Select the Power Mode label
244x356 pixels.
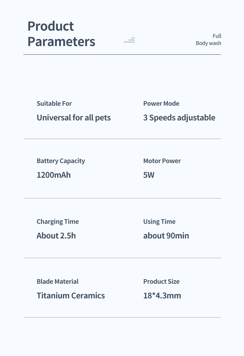161,103
